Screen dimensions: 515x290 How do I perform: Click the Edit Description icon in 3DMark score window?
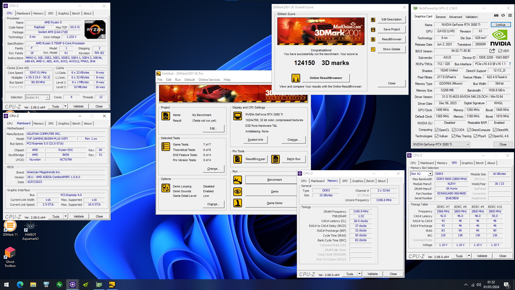point(373,20)
